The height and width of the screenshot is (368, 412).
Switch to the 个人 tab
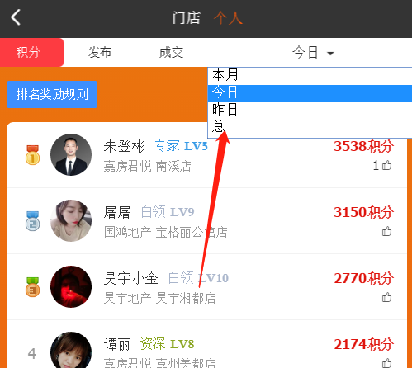click(x=228, y=18)
